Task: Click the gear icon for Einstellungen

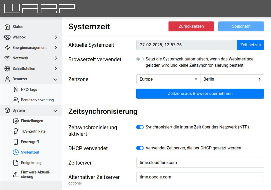Action: click(16, 121)
